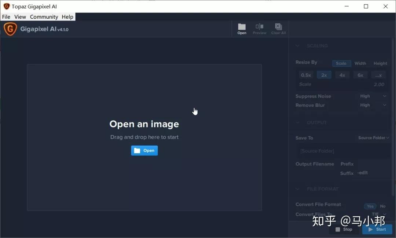This screenshot has height=238, width=396.
Task: Click the blue Open button in drop area
Action: click(x=144, y=151)
